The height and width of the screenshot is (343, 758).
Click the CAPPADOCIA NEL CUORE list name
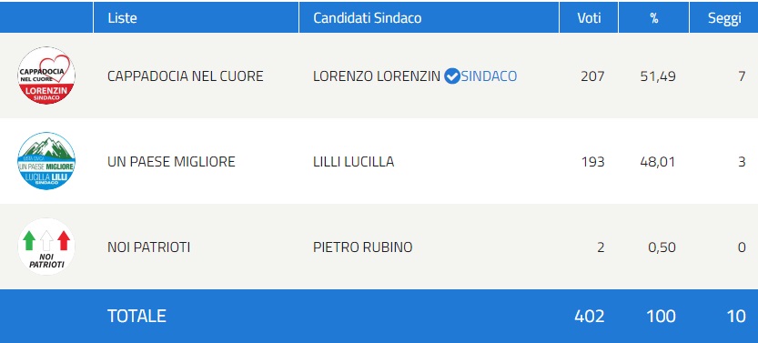pyautogui.click(x=185, y=76)
